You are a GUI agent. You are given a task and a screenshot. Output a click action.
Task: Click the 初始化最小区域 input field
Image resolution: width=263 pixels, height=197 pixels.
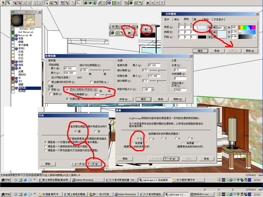[180, 90]
